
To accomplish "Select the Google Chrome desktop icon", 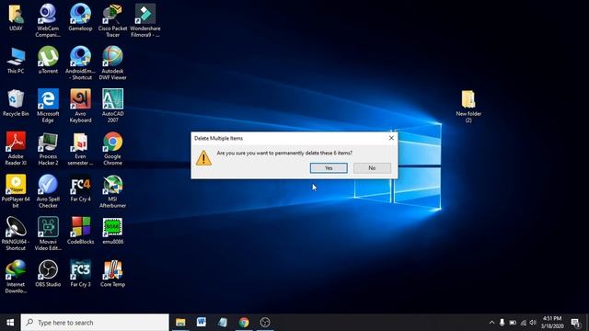I will click(112, 149).
